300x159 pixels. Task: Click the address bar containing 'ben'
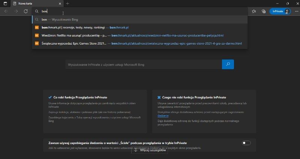click(139, 11)
